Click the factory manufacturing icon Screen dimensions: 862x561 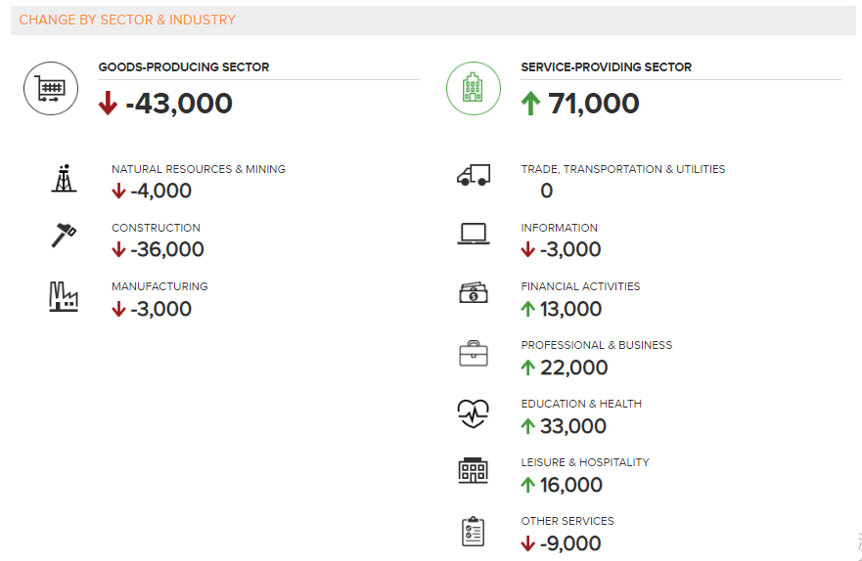click(x=64, y=296)
